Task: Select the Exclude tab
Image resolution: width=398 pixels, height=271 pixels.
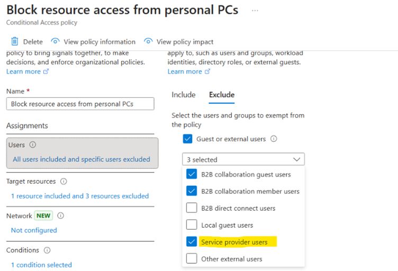Action: tap(222, 95)
